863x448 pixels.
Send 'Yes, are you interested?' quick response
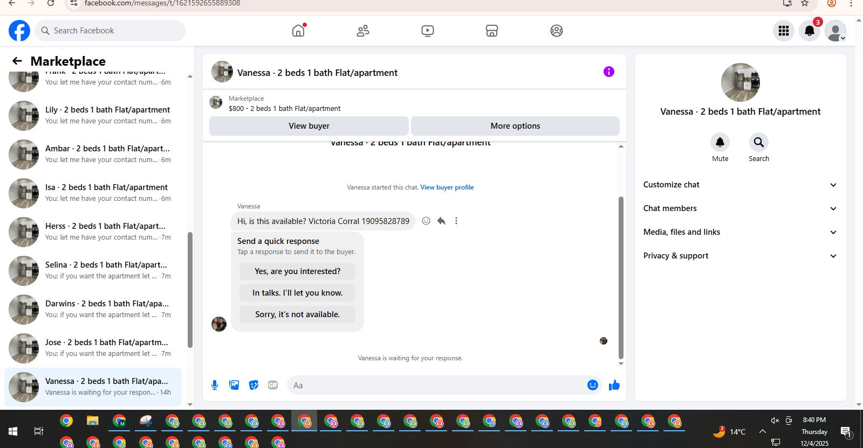(298, 271)
